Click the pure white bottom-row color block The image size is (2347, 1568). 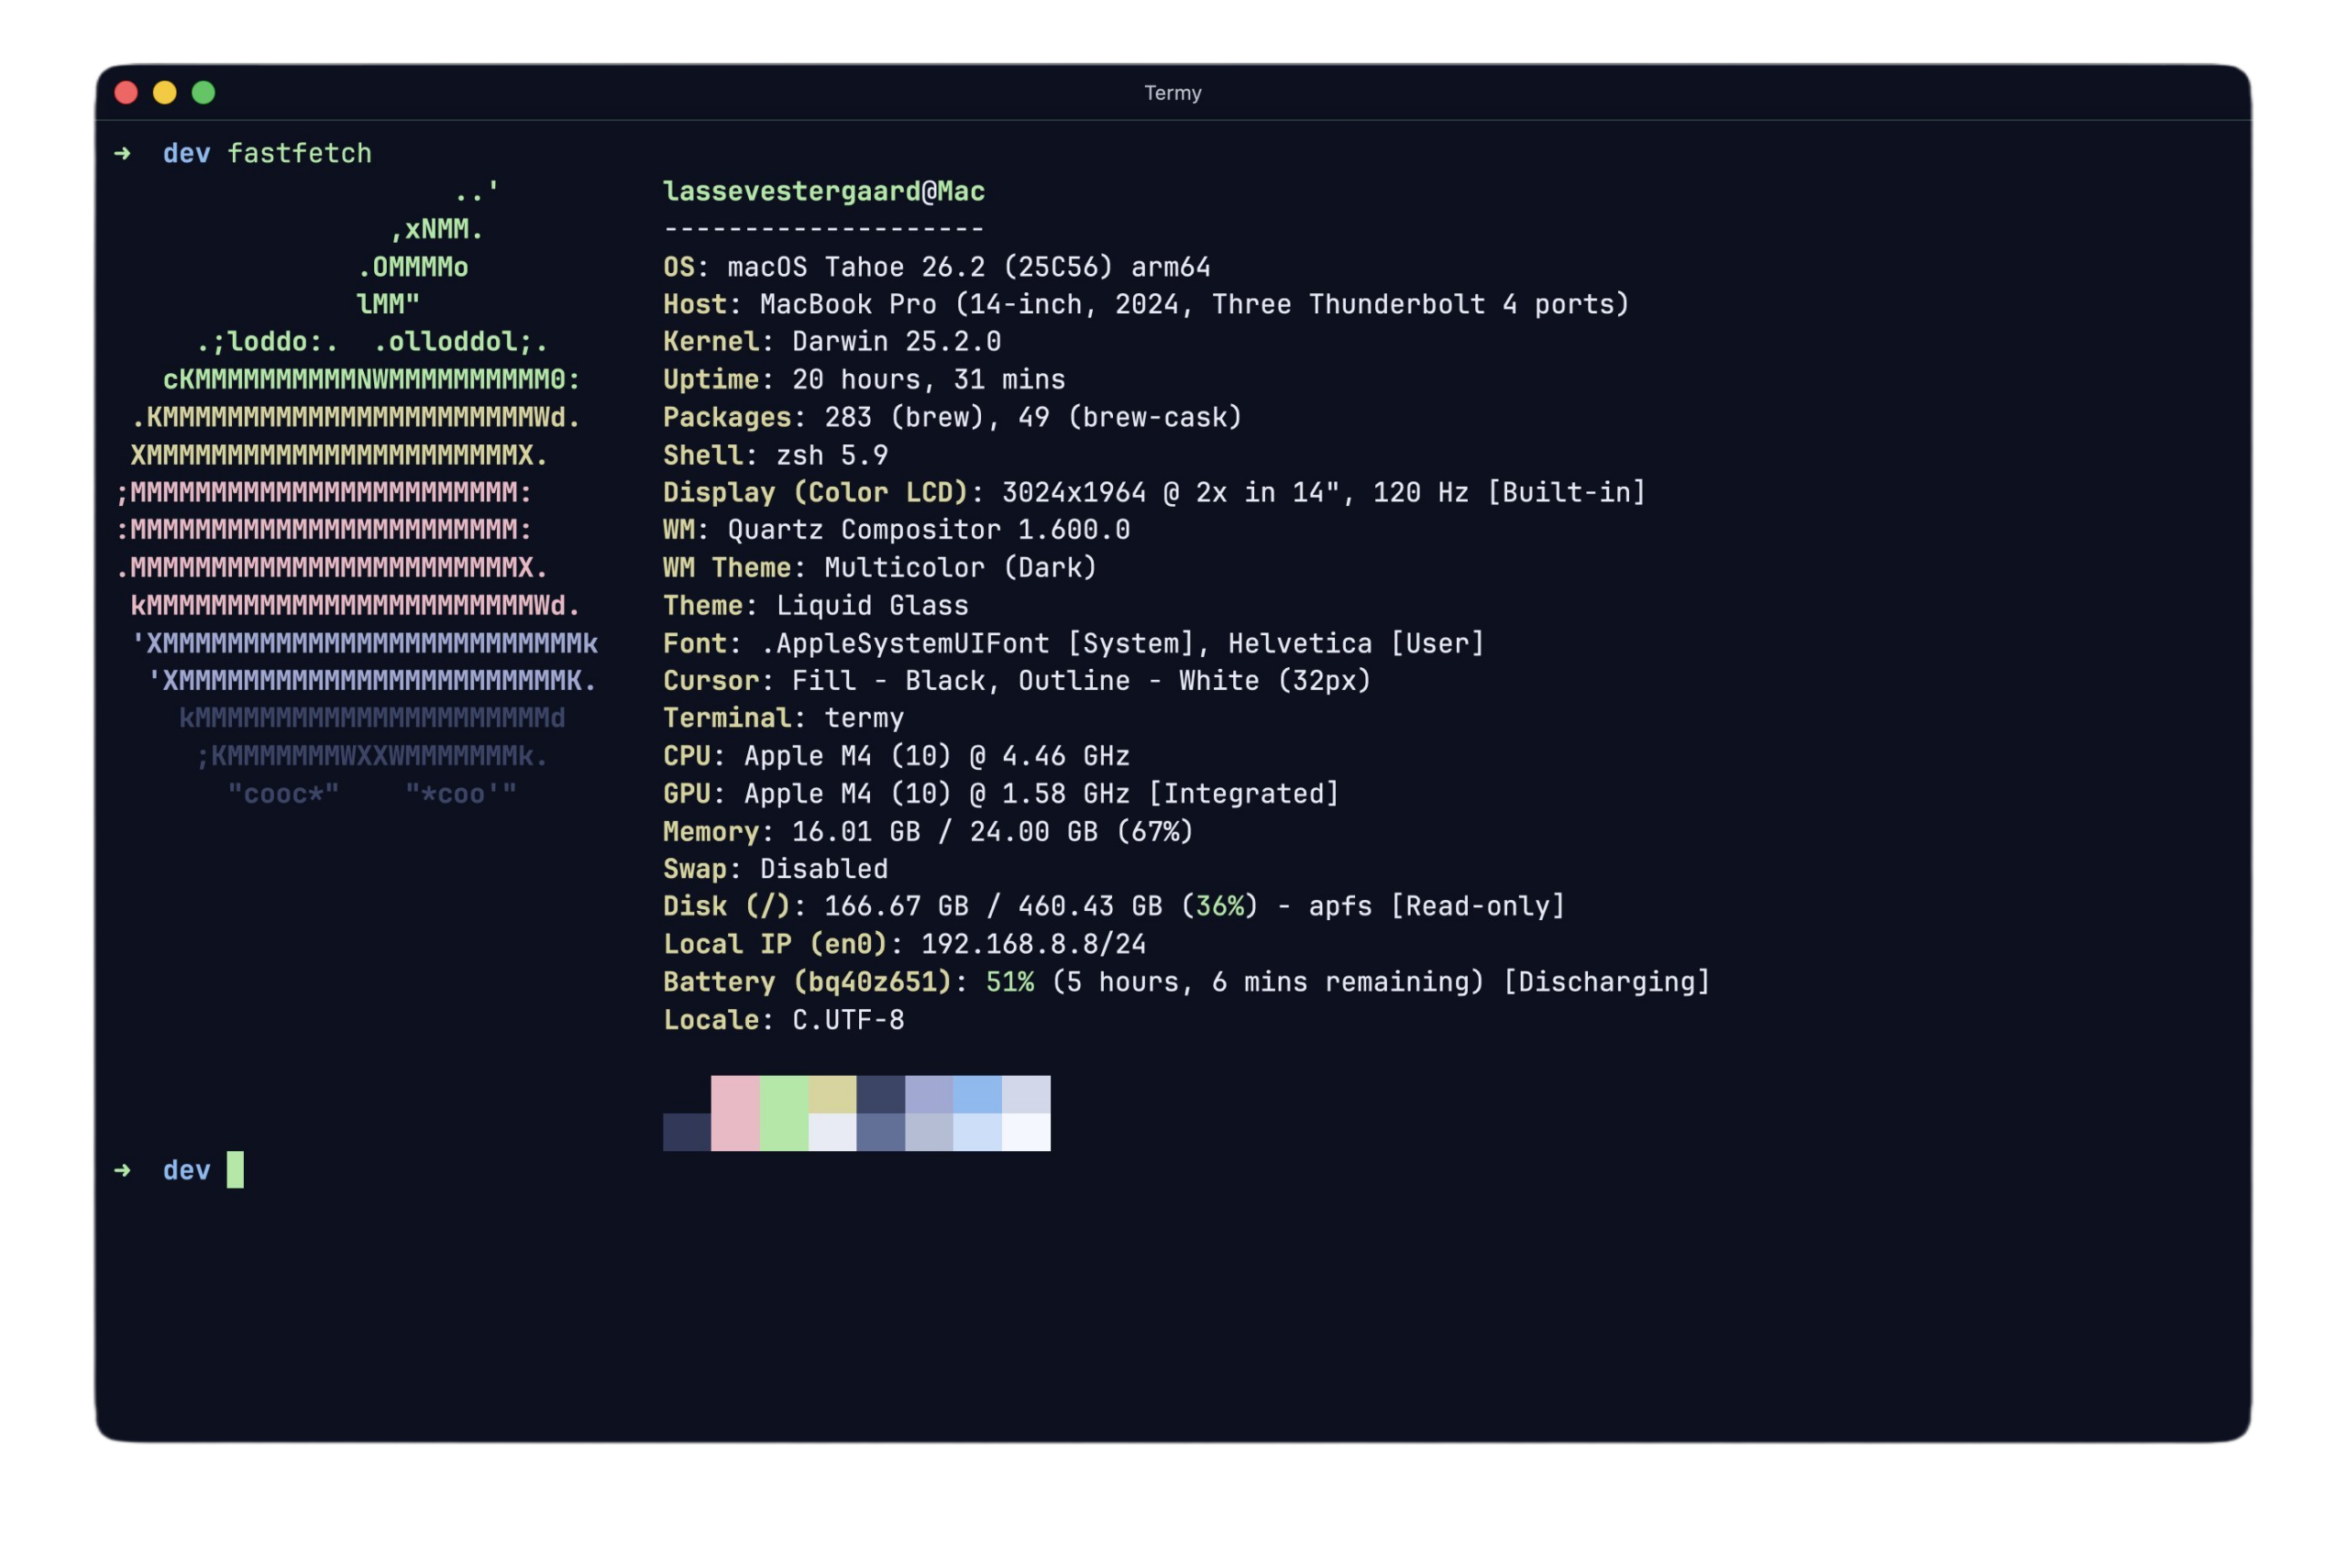coord(1027,1132)
